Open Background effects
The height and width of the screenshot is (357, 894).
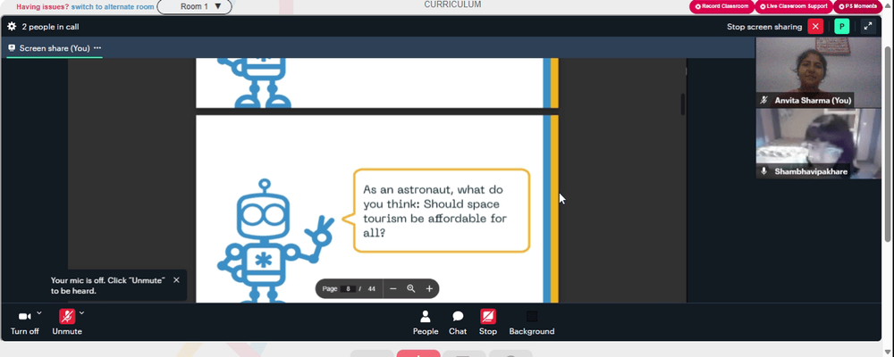click(x=531, y=322)
